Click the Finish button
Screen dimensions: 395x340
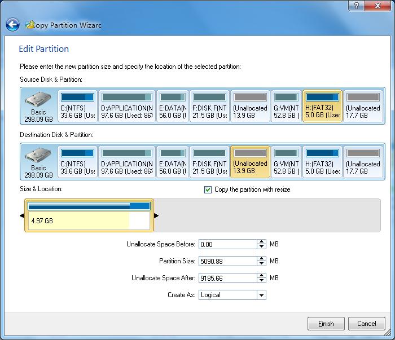pos(326,324)
